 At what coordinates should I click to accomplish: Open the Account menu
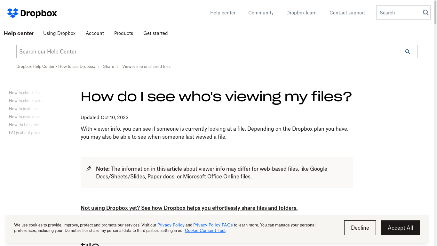tap(95, 33)
